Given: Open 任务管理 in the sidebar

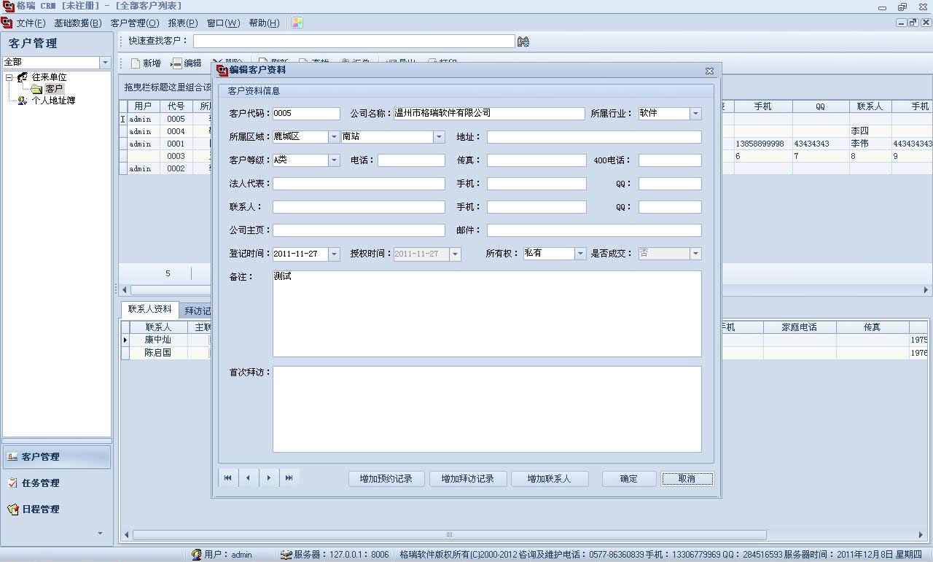Looking at the screenshot, I should (40, 483).
